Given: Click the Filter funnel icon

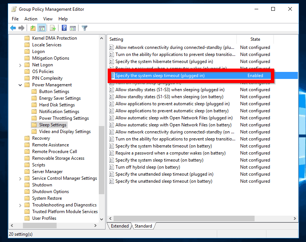Looking at the screenshot, I should [x=84, y=28].
